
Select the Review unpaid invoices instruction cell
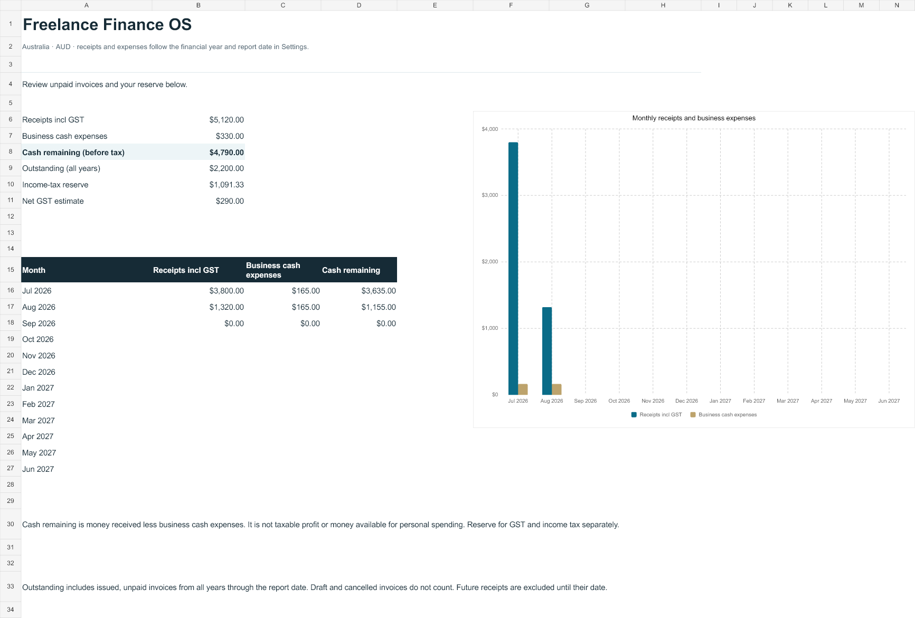[x=105, y=84]
